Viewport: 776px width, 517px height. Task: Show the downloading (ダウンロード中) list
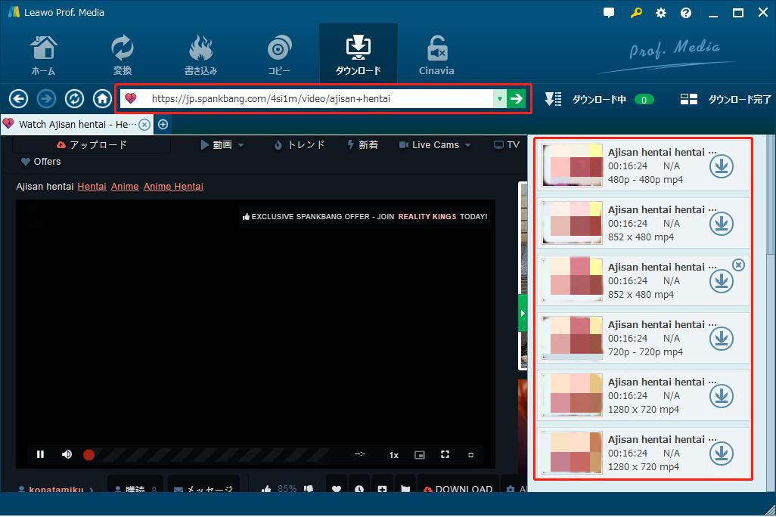[599, 100]
